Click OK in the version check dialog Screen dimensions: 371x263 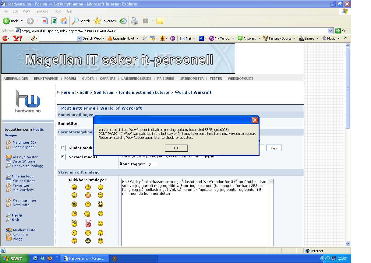(176, 148)
